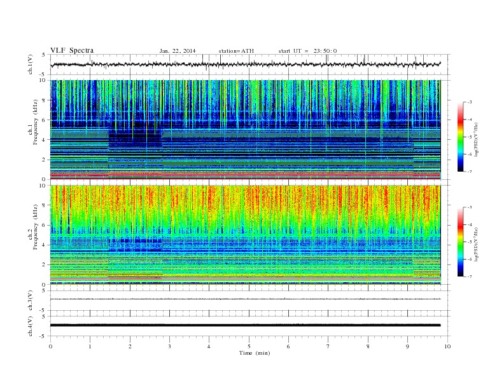504x389 pixels.
Task: Click the ch.1 spectrogram panel
Action: click(245, 130)
